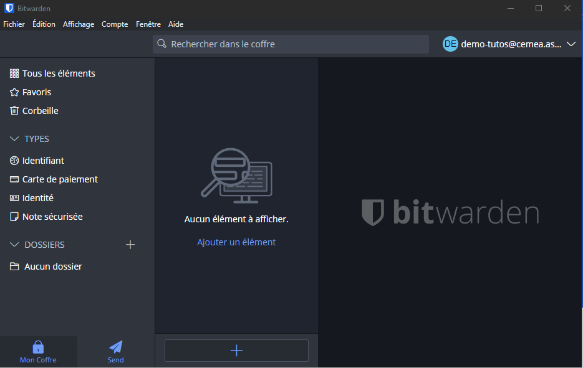This screenshot has height=368, width=583.
Task: Click the TYPES section heading
Action: point(37,139)
